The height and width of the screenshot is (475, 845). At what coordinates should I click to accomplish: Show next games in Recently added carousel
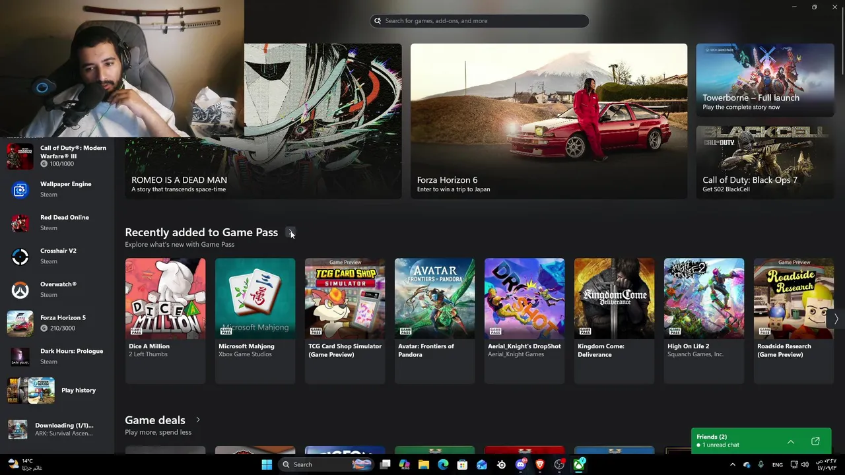pyautogui.click(x=836, y=319)
